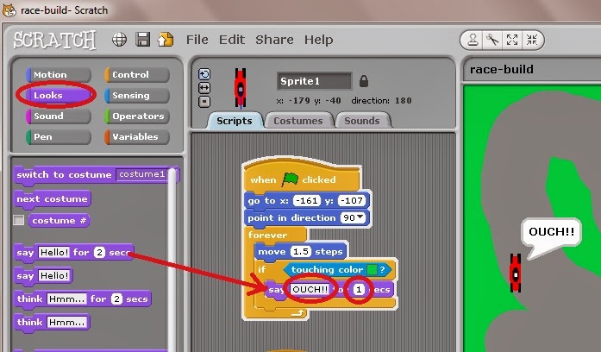The image size is (601, 352).
Task: Toggle the sprite lock icon
Action: (x=364, y=81)
